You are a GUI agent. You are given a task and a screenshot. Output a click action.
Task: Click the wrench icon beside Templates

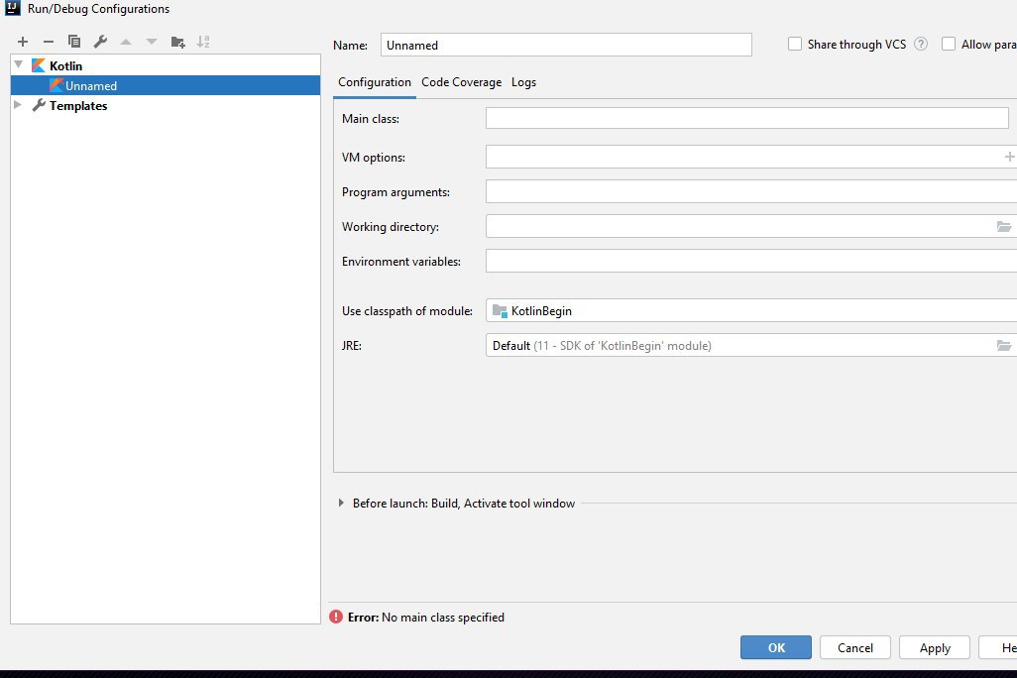tap(39, 105)
